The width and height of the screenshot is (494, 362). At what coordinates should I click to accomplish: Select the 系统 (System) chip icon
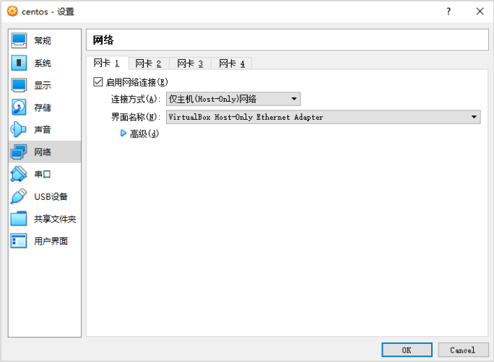click(x=19, y=63)
